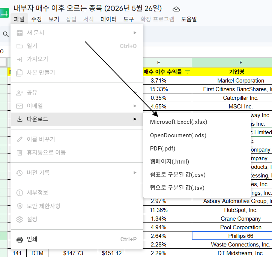Screen dimensions: 272x257
Task: Choose 설정 in the File menu
Action: 77,219
